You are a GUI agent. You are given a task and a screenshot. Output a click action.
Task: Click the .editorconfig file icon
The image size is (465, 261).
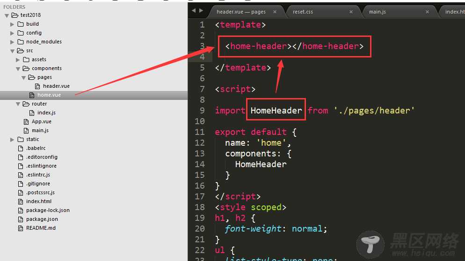(21, 157)
